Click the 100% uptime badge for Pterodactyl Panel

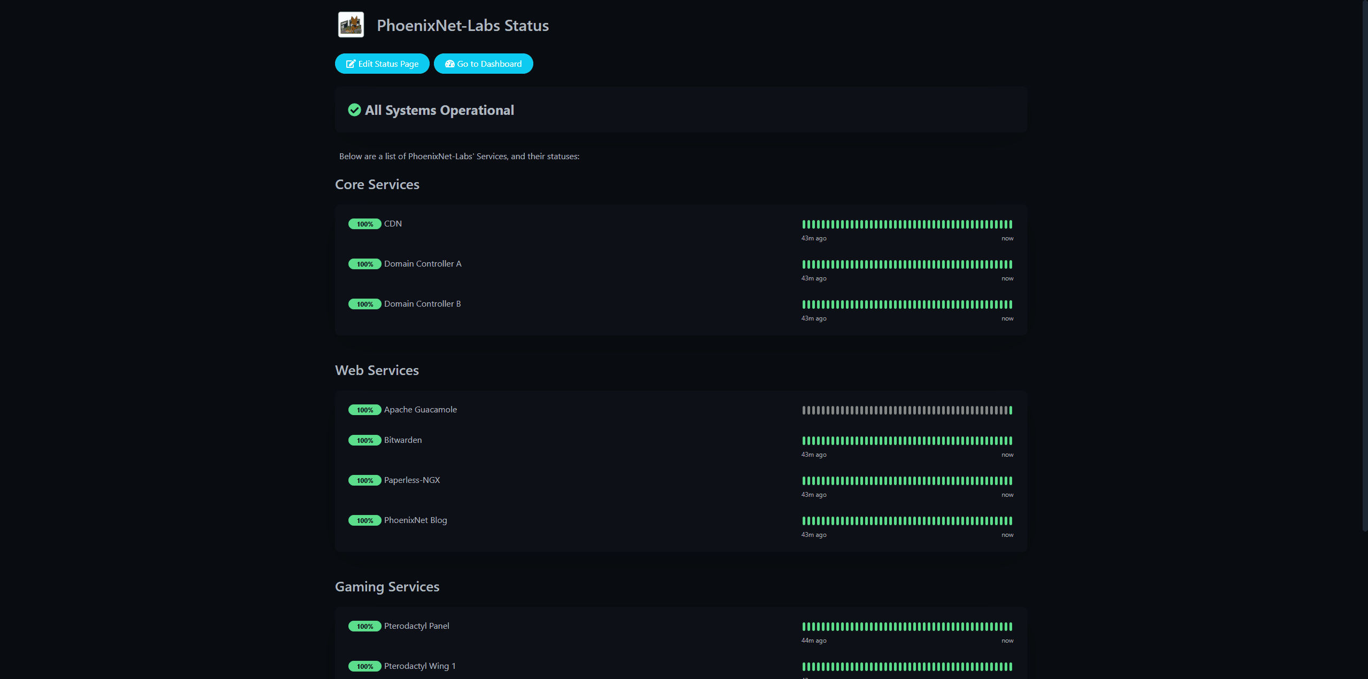pyautogui.click(x=364, y=626)
